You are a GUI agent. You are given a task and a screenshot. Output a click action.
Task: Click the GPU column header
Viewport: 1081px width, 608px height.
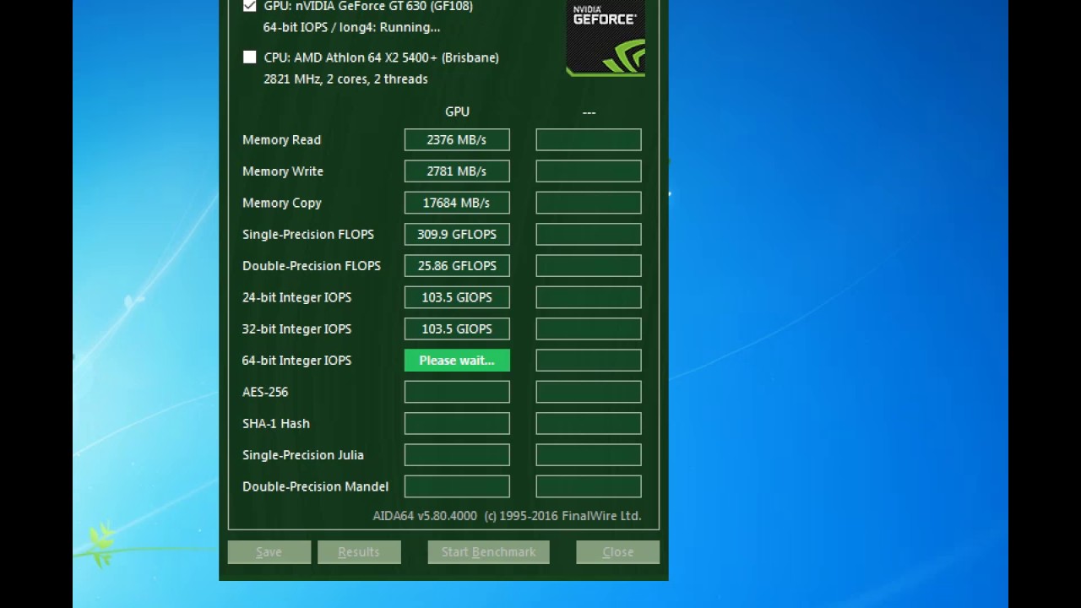pyautogui.click(x=457, y=111)
